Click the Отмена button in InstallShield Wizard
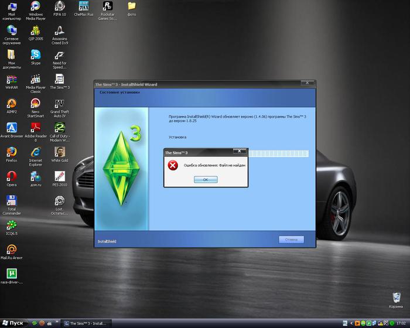410x328 pixels. (x=291, y=240)
